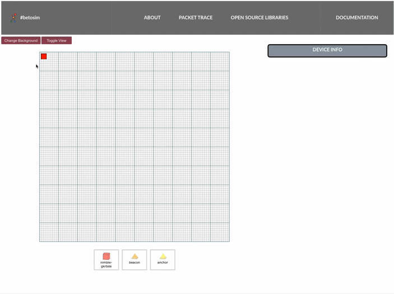Click the beacon label text
Viewport: 394px width, 294px height.
[135, 263]
